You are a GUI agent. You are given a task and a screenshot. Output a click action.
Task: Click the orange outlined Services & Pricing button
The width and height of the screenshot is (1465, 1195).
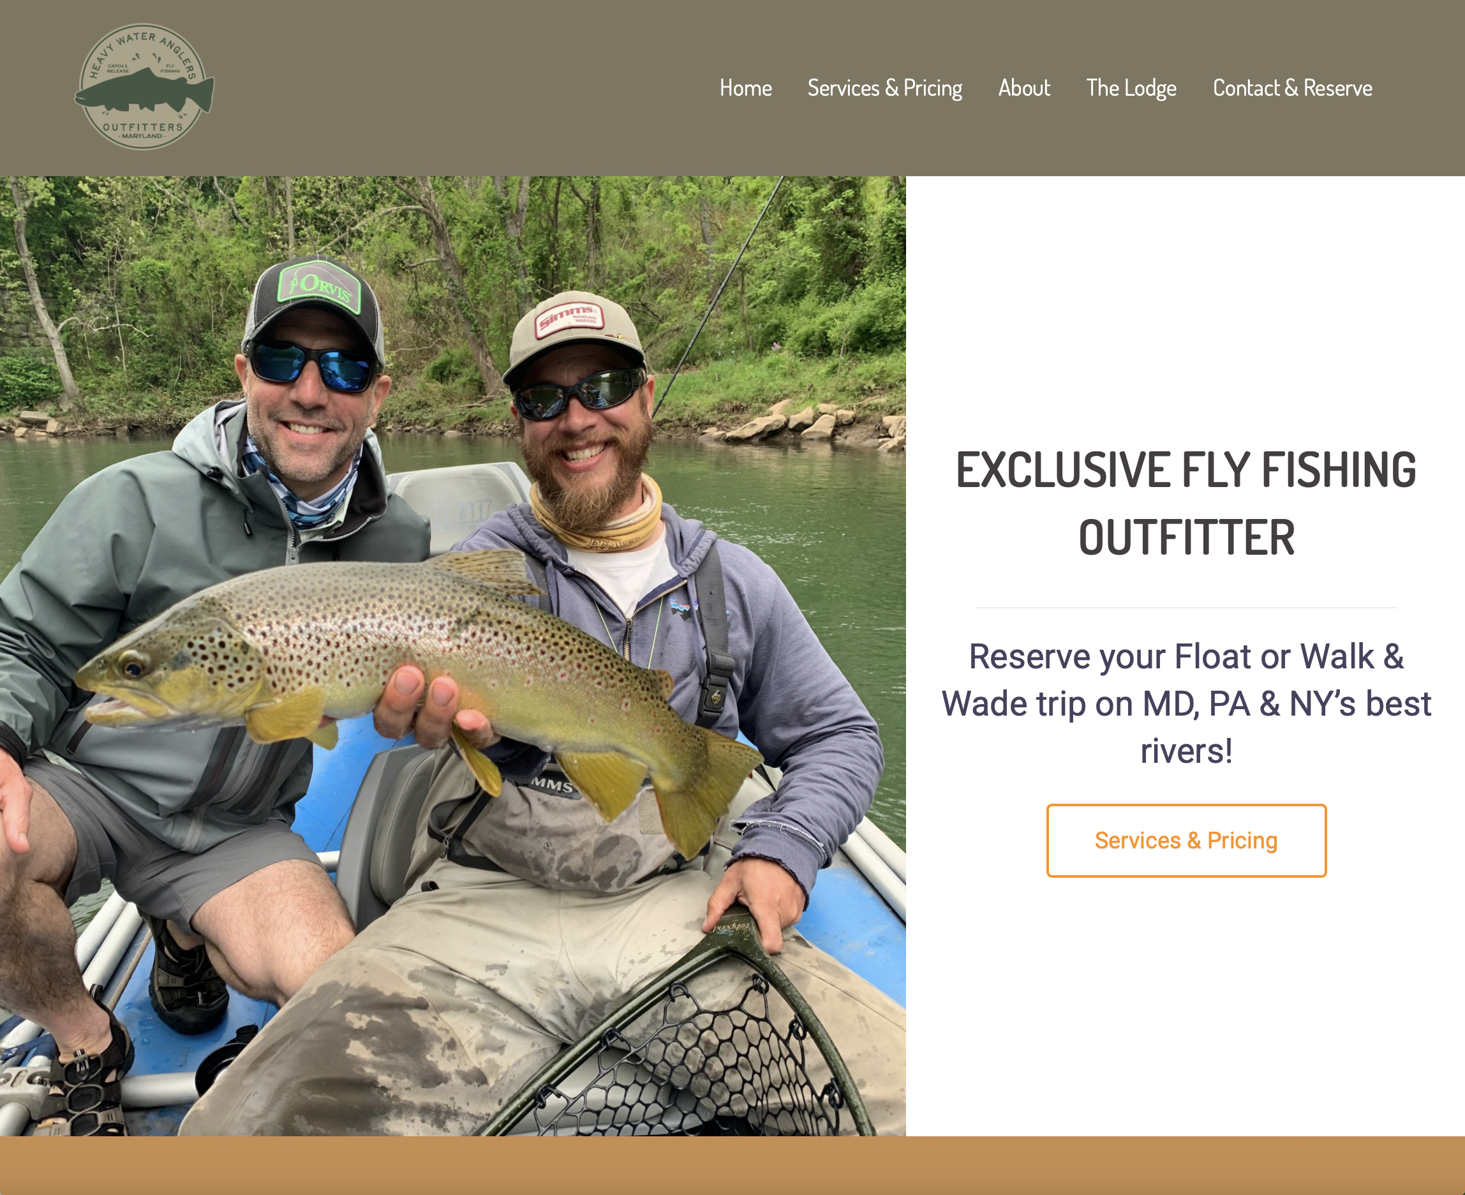(1186, 841)
